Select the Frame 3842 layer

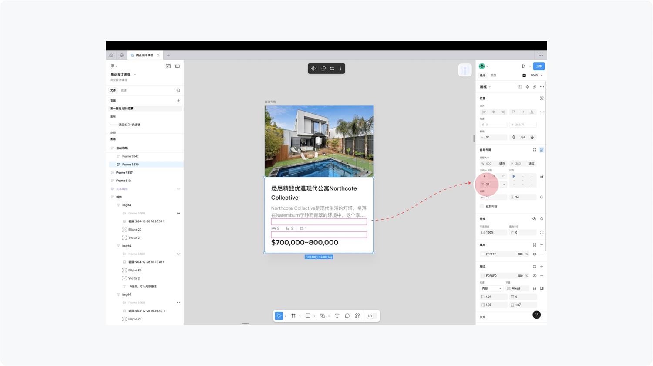[130, 156]
